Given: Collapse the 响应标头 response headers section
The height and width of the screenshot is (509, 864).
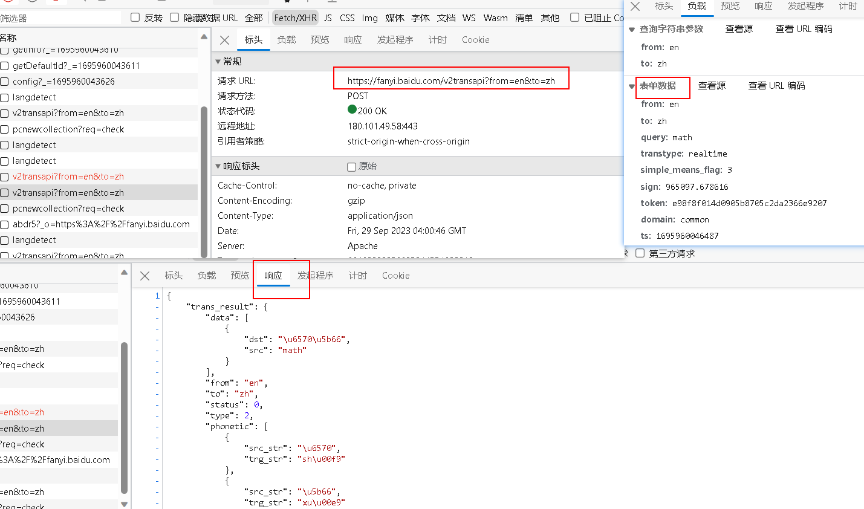Looking at the screenshot, I should pos(218,166).
